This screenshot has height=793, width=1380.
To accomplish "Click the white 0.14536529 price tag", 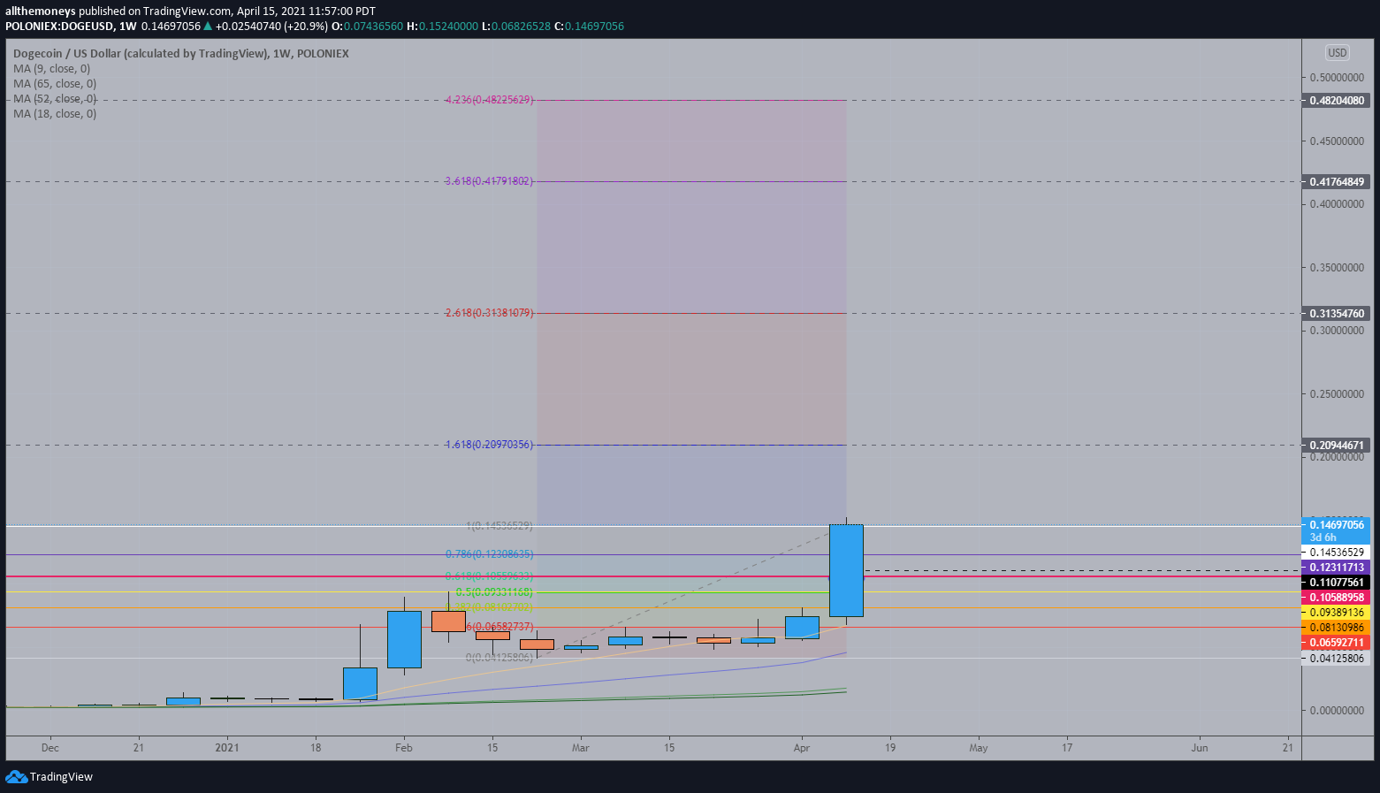I will [x=1336, y=553].
